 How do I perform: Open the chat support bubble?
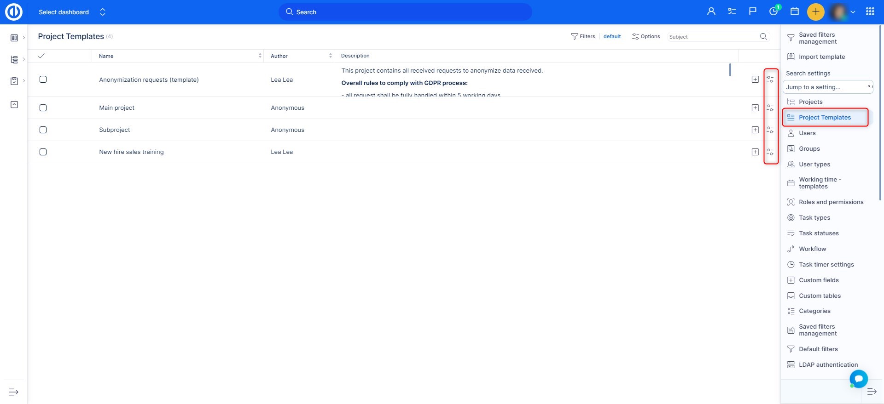pos(858,379)
